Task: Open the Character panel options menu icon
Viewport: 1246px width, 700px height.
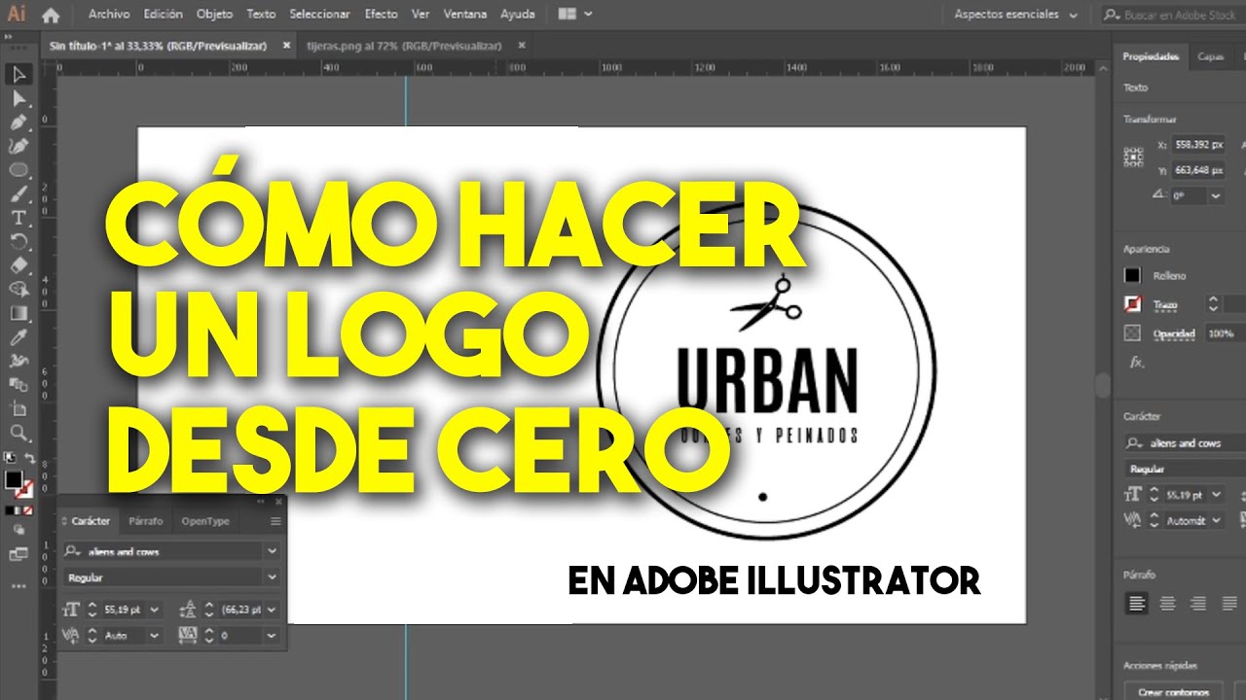Action: pyautogui.click(x=275, y=521)
